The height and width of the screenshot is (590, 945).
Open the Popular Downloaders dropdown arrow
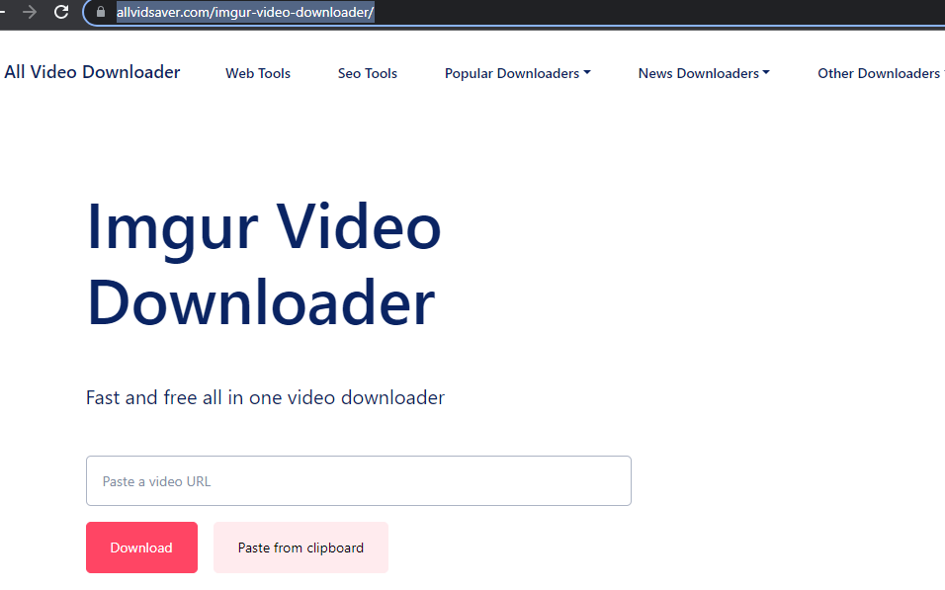tap(589, 73)
